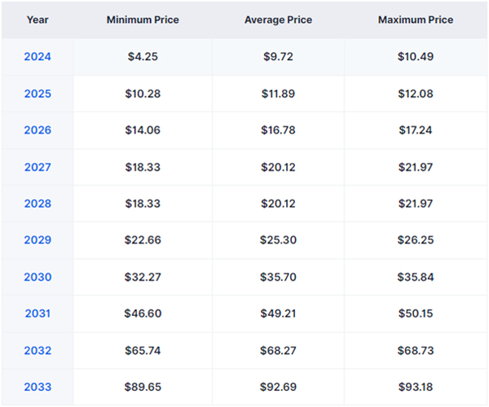
Task: Select the $68.27 average price cell
Action: 277,350
